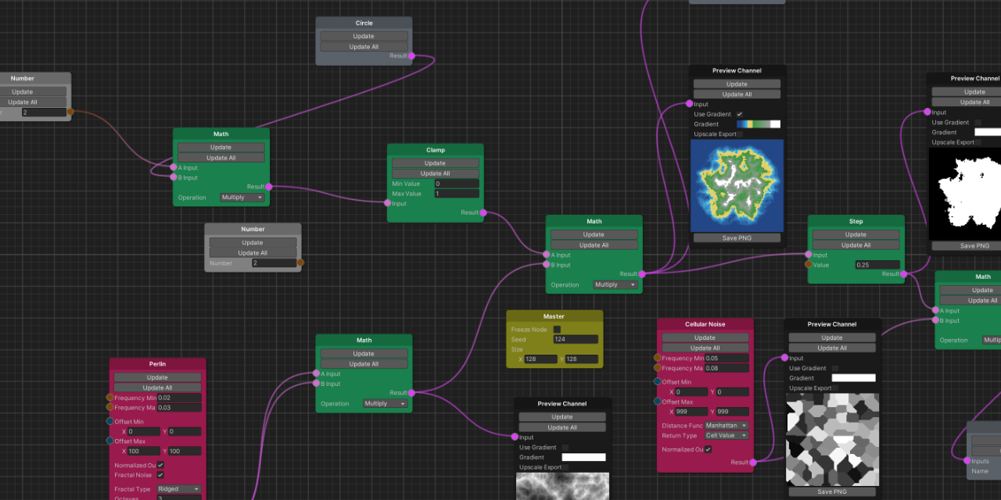Click the Circle node's Result output port
Image resolution: width=1001 pixels, height=500 pixels.
point(411,56)
